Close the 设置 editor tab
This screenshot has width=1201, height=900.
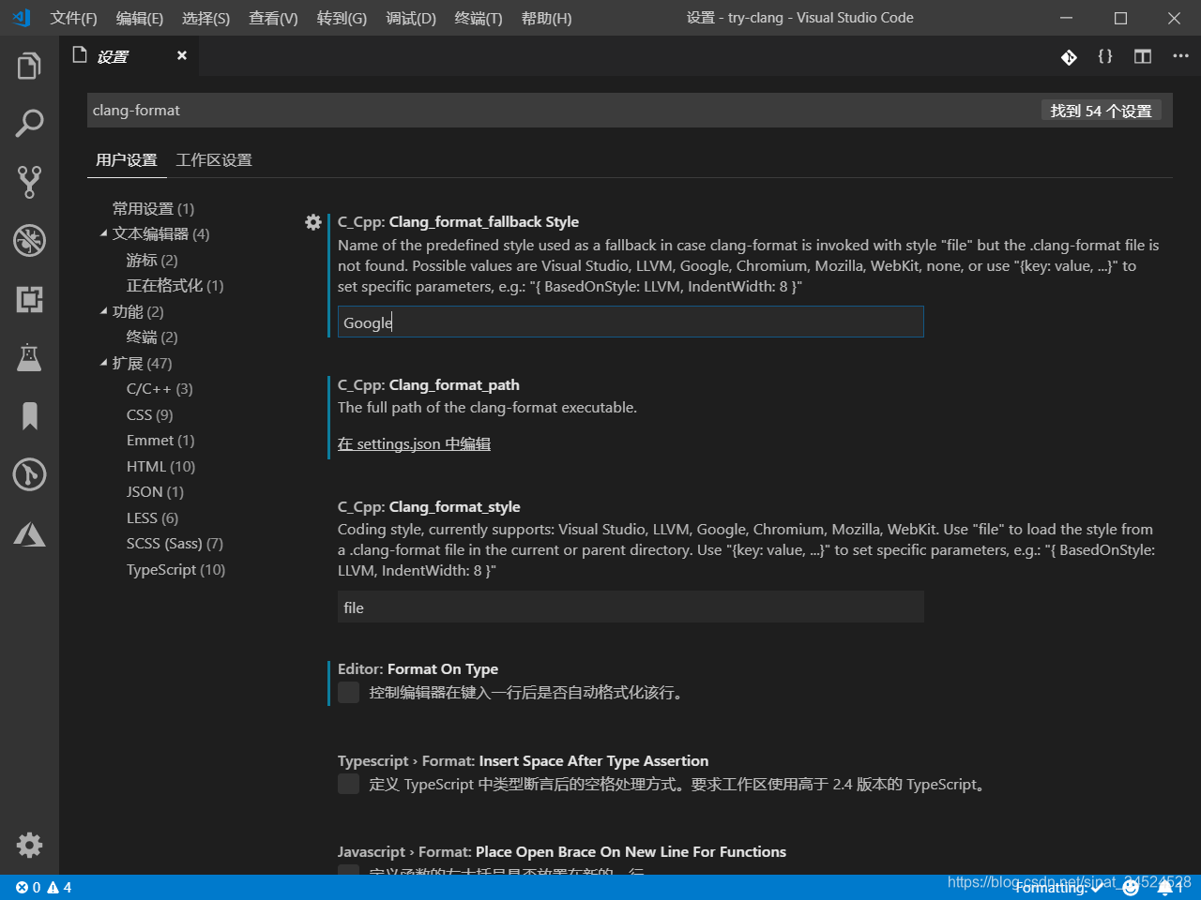[182, 55]
